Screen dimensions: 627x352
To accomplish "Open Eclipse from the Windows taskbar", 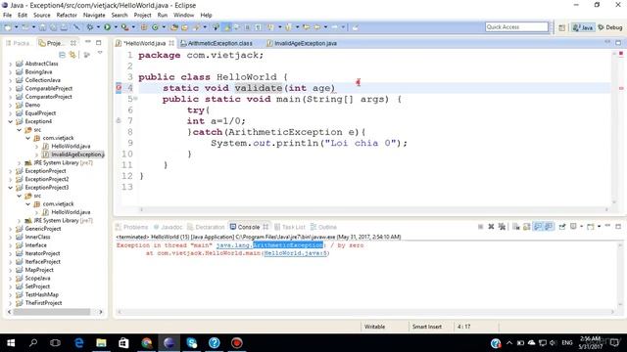I will pos(169,343).
